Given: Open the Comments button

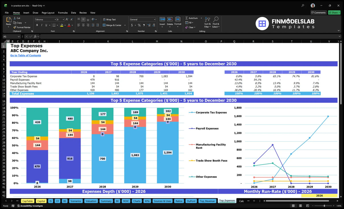Looking at the screenshot, I should [x=318, y=13].
